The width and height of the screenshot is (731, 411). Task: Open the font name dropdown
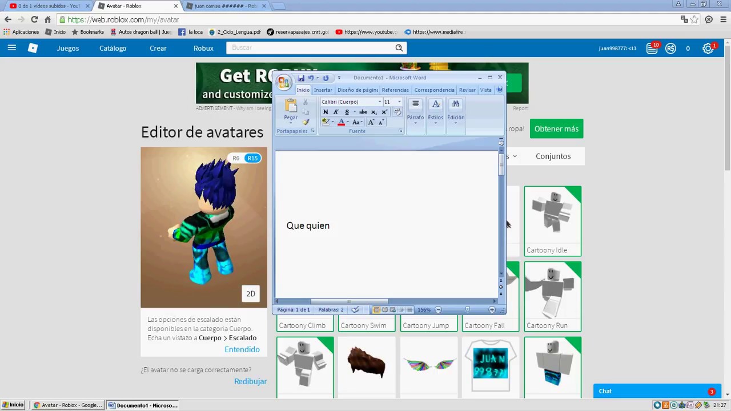click(x=379, y=102)
